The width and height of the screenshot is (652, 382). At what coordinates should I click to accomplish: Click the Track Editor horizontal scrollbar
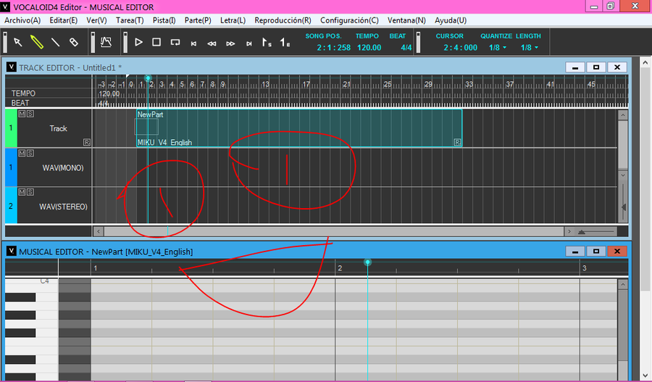coord(333,231)
